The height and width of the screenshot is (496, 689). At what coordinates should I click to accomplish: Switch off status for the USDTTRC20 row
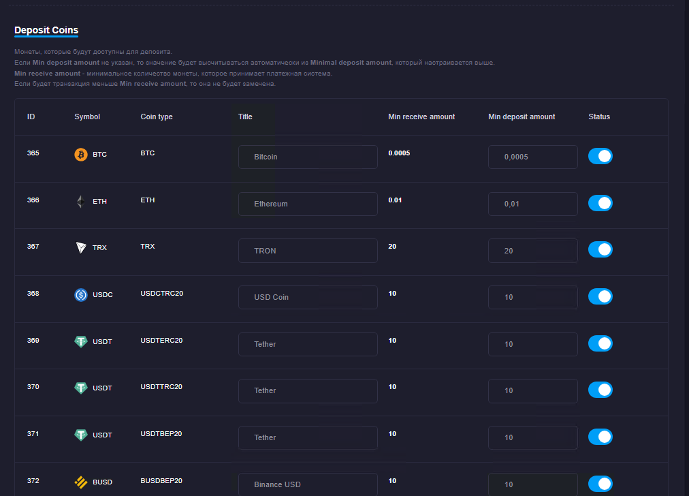pyautogui.click(x=600, y=390)
